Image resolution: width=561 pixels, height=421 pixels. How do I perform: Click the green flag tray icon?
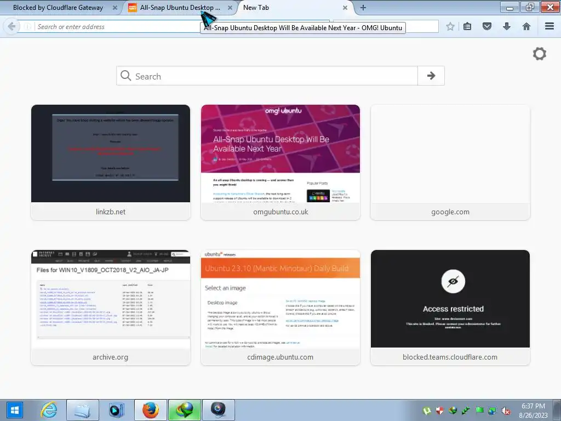click(x=479, y=411)
